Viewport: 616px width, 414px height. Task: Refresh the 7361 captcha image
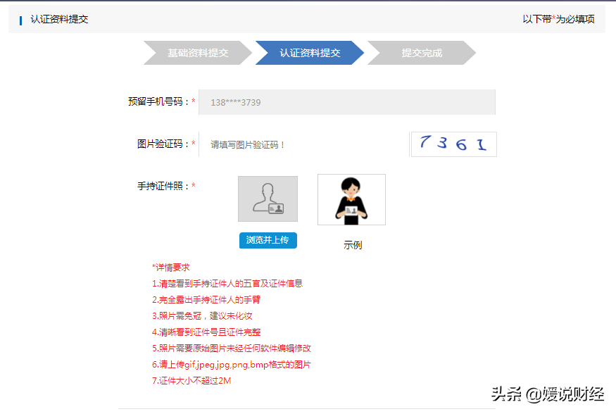pos(453,144)
